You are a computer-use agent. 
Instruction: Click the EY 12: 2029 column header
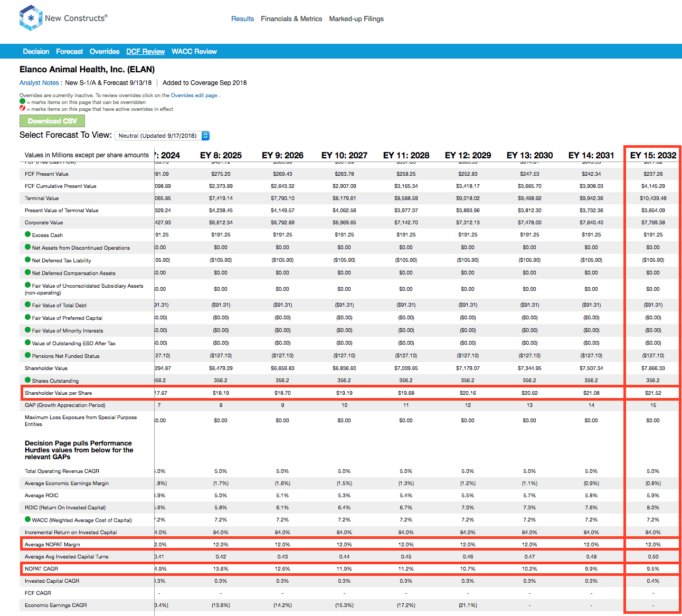[x=468, y=155]
